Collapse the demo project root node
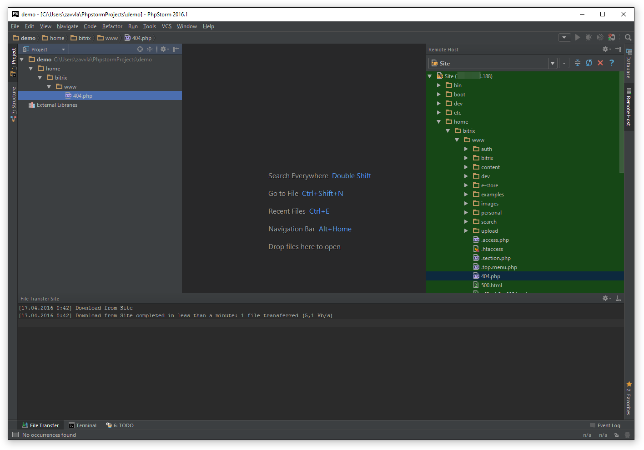 point(21,60)
